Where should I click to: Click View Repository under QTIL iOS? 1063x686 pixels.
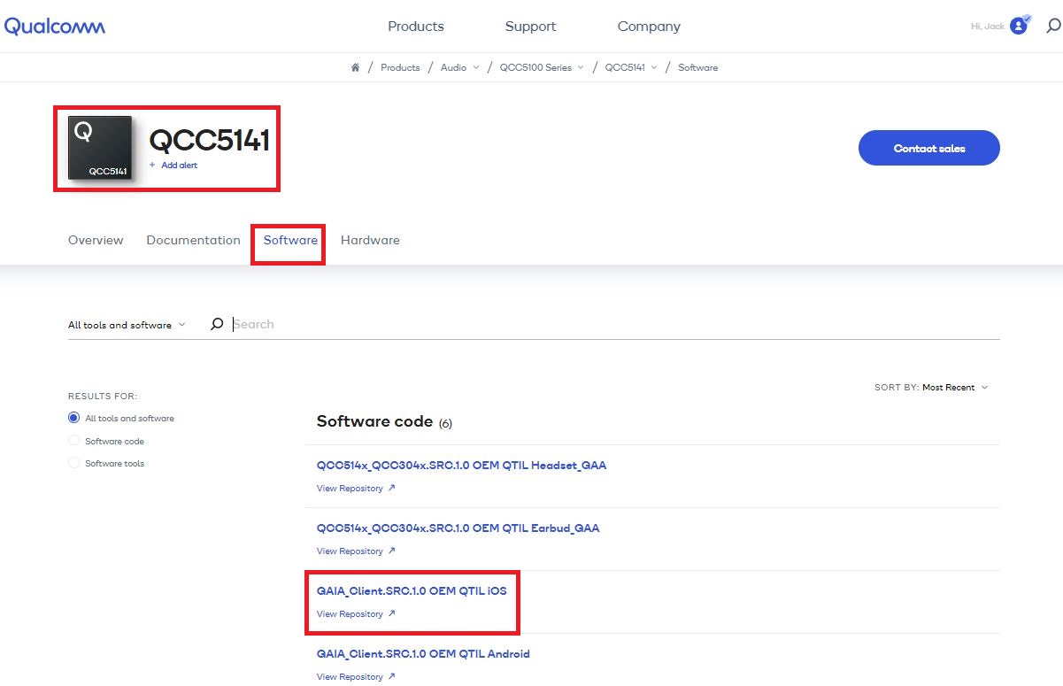[350, 614]
